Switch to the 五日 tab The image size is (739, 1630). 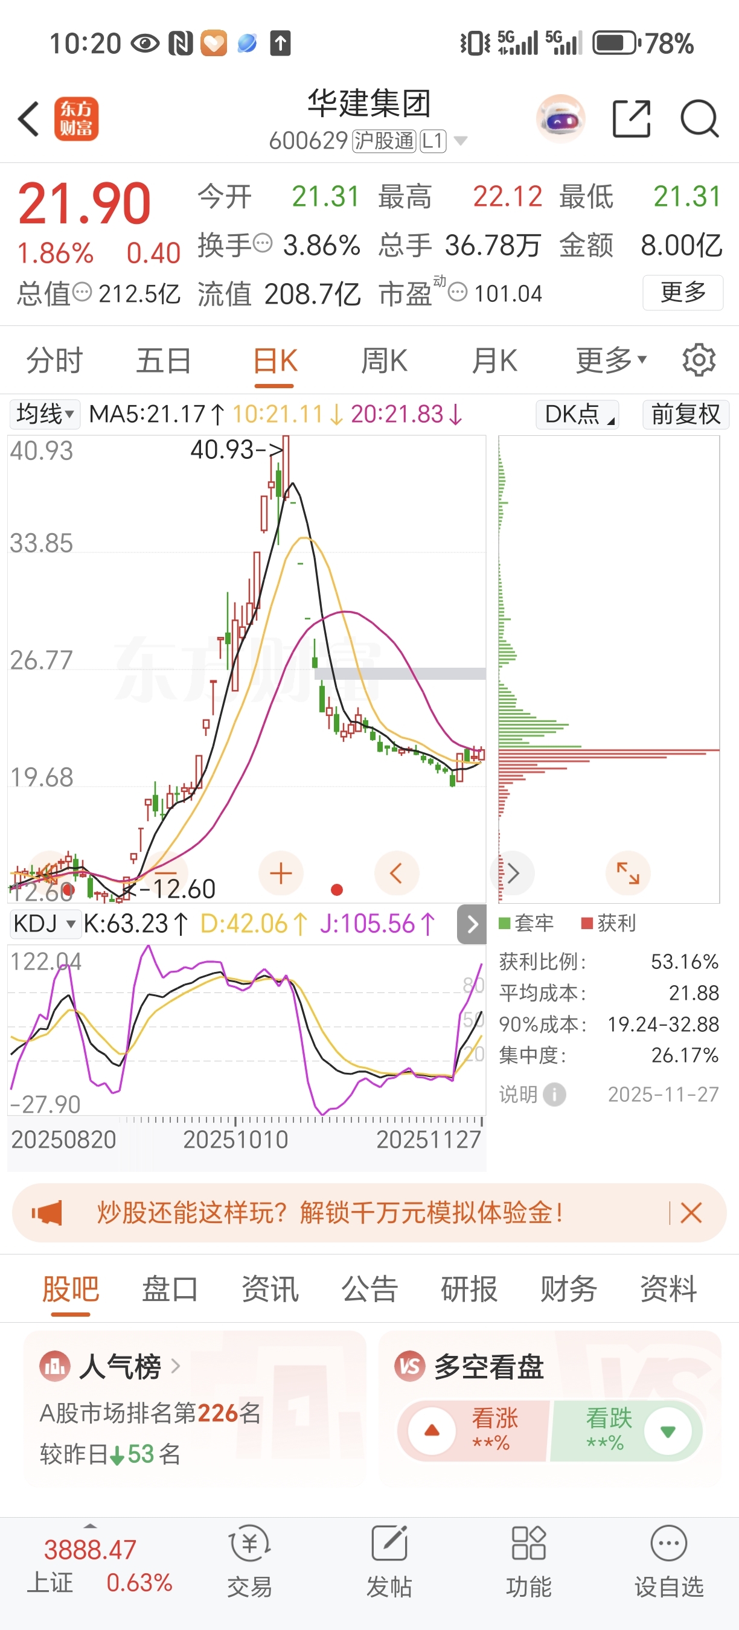(164, 360)
